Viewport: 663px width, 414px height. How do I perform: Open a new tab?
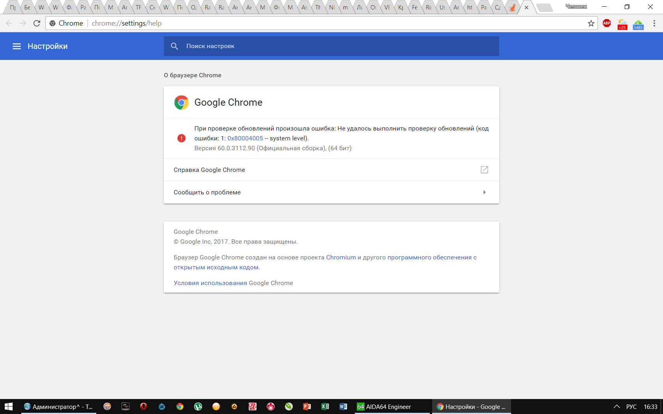(x=545, y=7)
